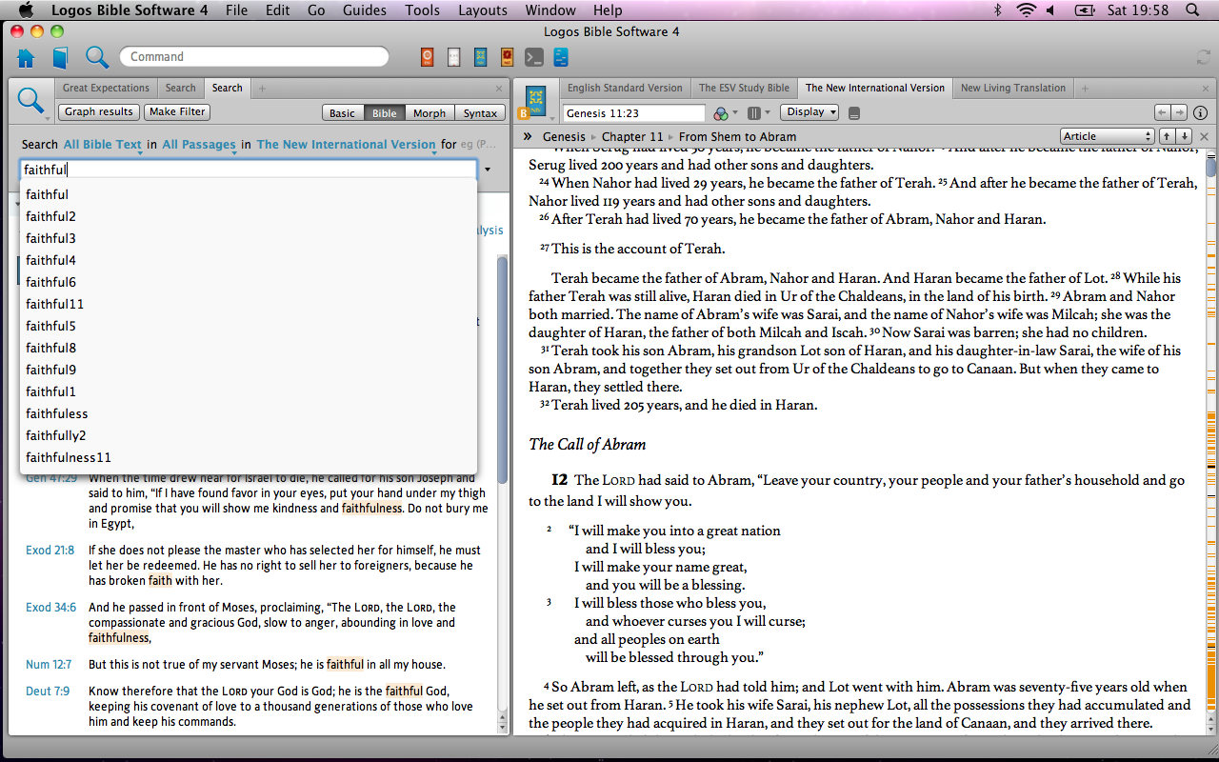Open The New International Version dropdown
Viewport: 1219px width, 762px height.
click(x=346, y=145)
